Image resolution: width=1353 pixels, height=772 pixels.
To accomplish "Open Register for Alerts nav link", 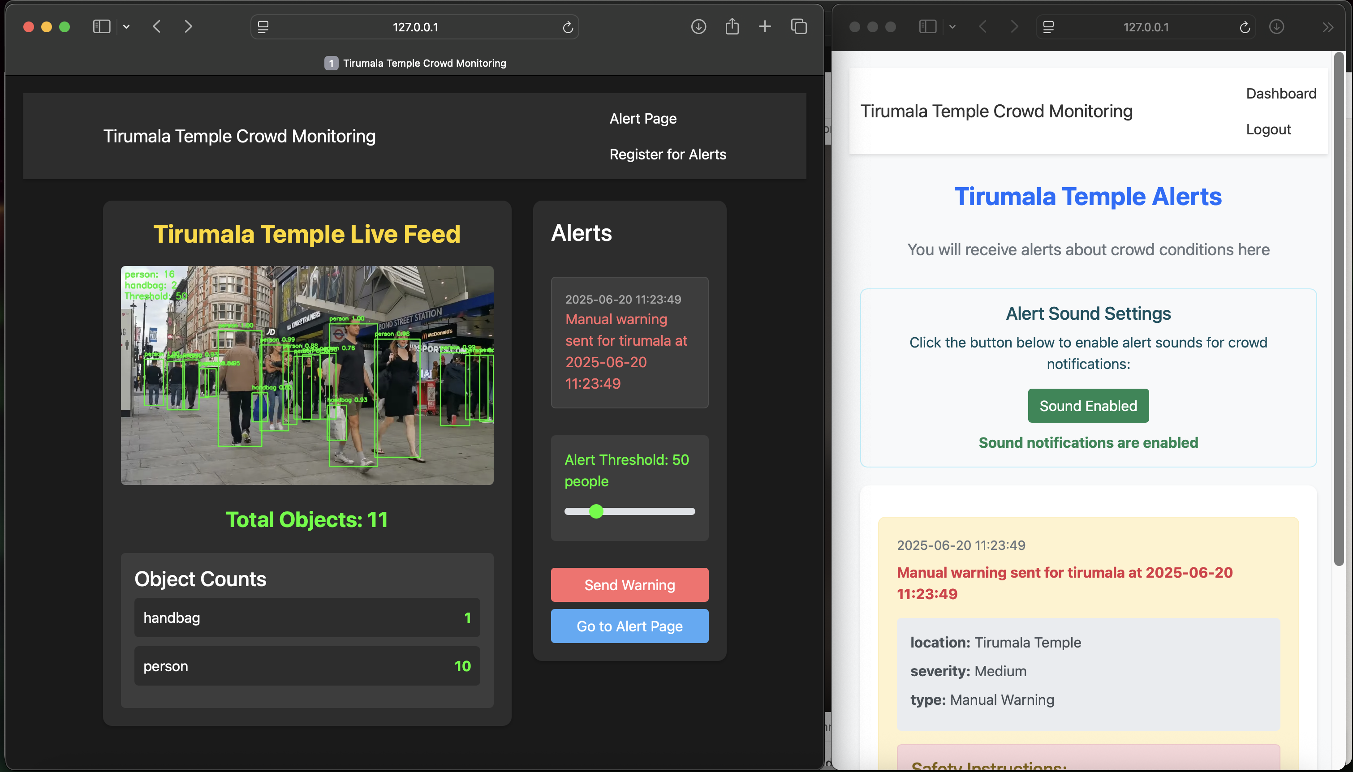I will (667, 154).
